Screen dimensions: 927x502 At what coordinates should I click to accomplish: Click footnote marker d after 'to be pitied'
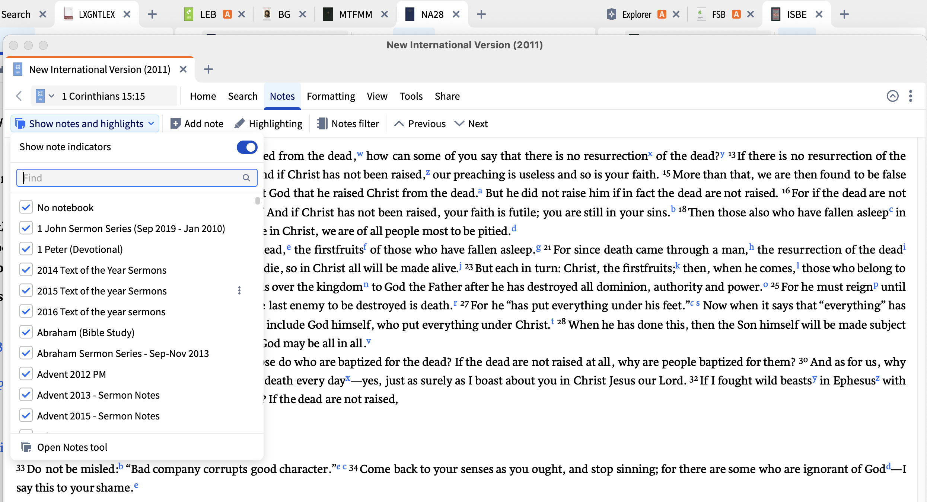(514, 228)
